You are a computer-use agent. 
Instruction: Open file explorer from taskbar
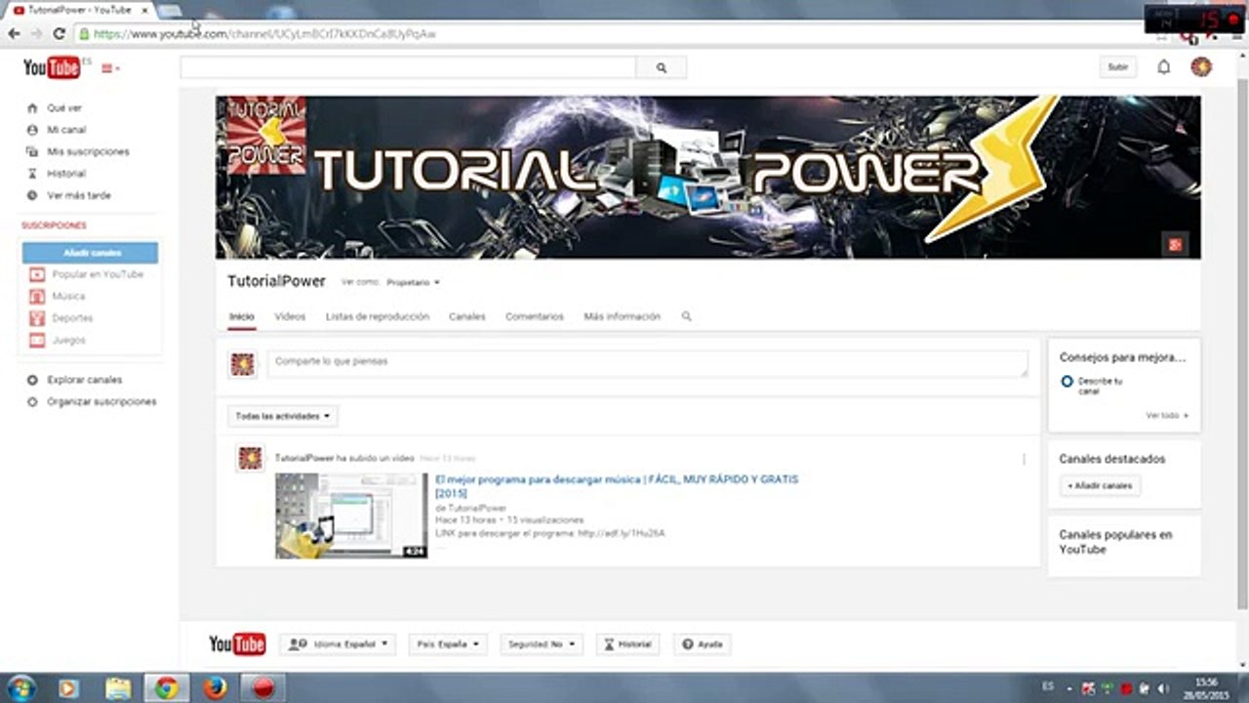[x=117, y=687]
